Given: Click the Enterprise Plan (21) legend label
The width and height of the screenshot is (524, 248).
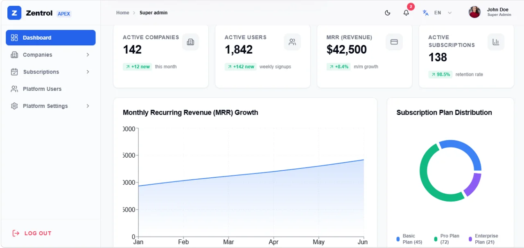Looking at the screenshot, I should 486,239.
